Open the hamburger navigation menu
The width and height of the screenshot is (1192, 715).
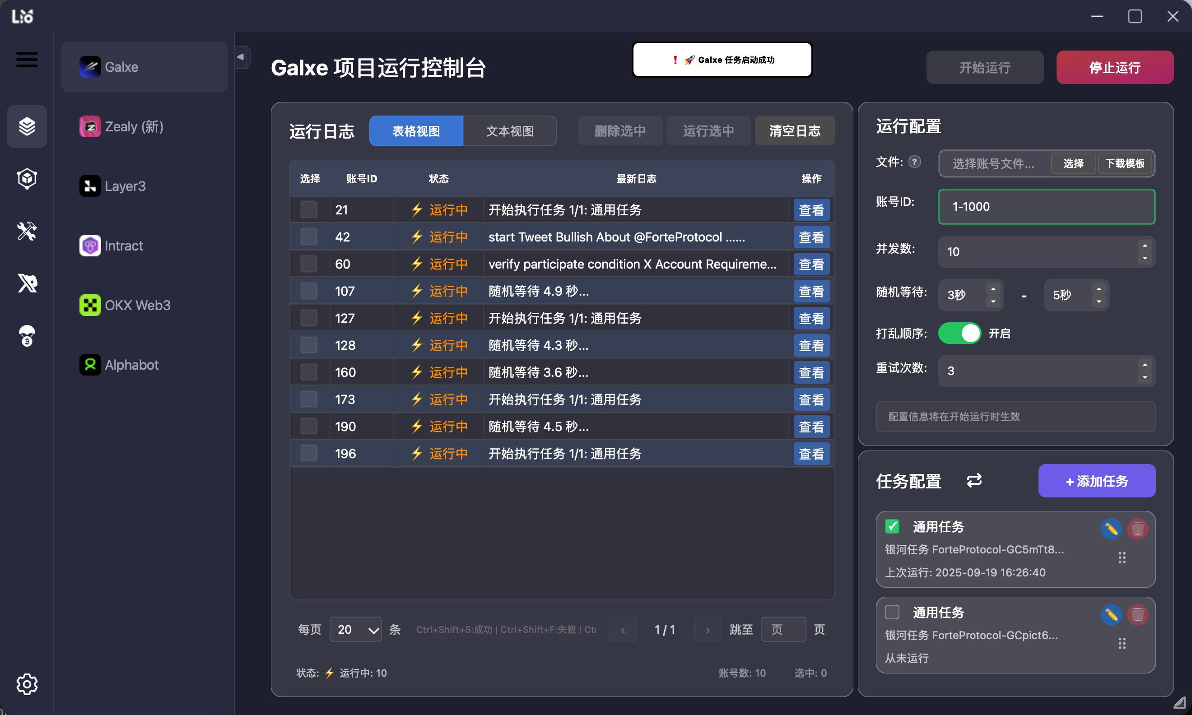point(27,59)
